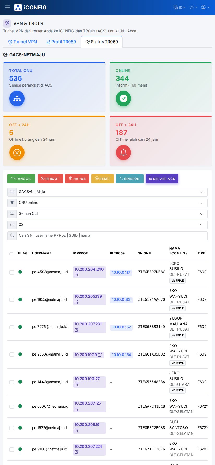Viewport: 215px width, 465px height.
Task: Open external link icon for 10.200.207.125
Action: click(76, 409)
